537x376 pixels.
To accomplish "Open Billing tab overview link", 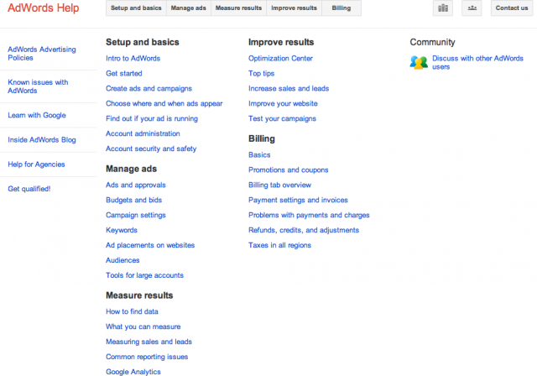I will click(279, 185).
